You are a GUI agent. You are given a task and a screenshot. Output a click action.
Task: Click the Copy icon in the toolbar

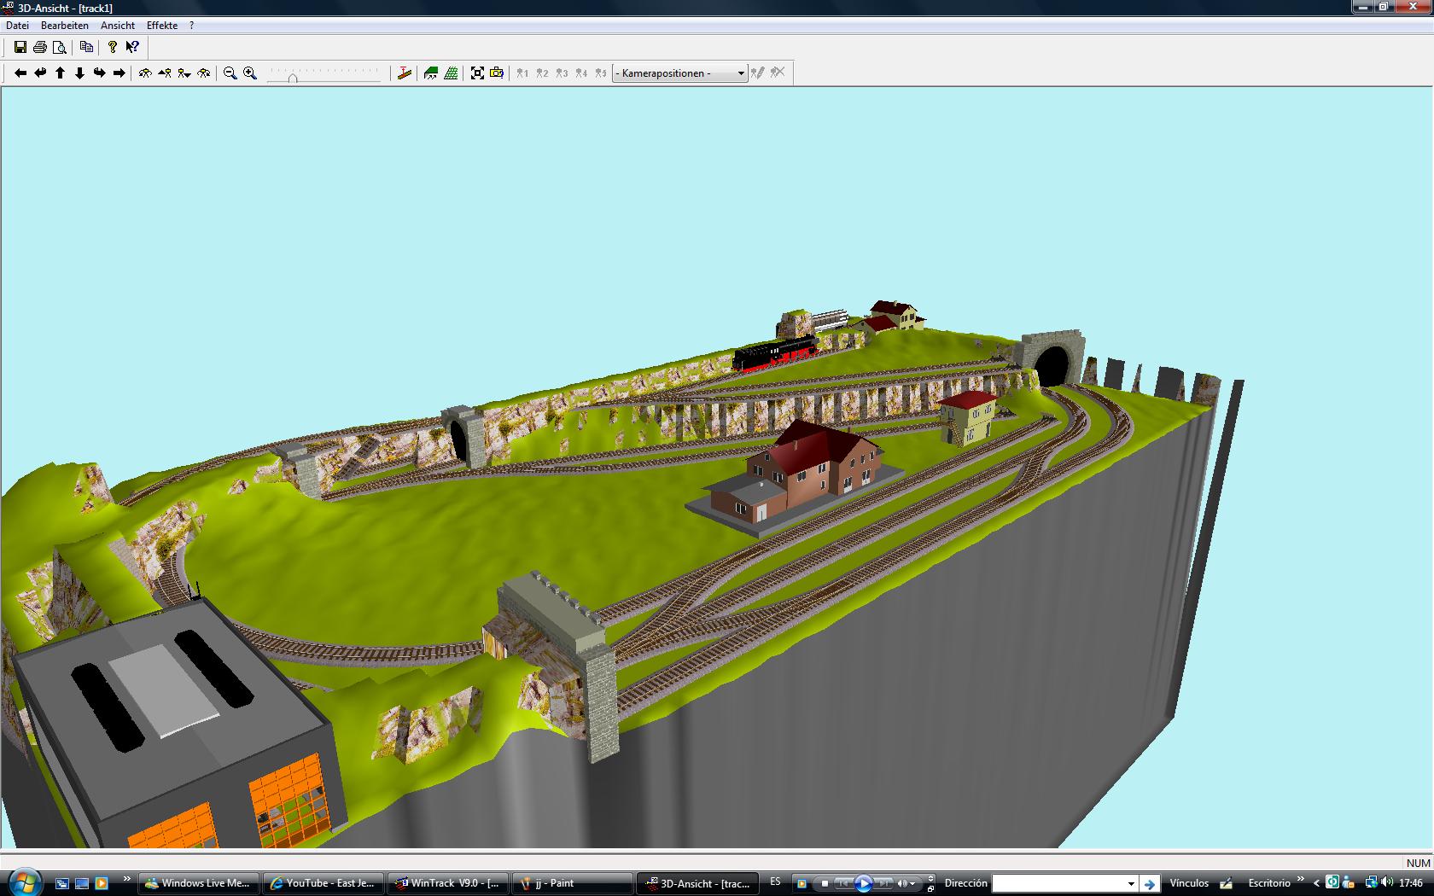(x=86, y=48)
